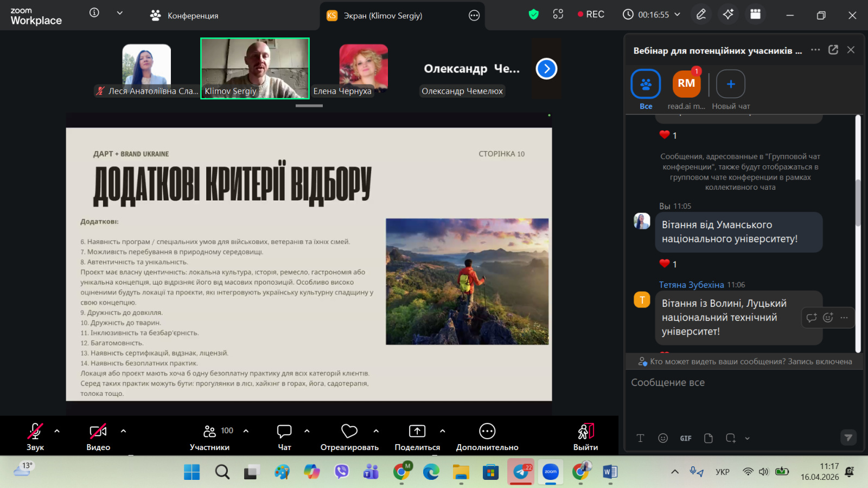Open the Отреагировать reactions heart icon
Image resolution: width=868 pixels, height=488 pixels.
click(x=349, y=432)
